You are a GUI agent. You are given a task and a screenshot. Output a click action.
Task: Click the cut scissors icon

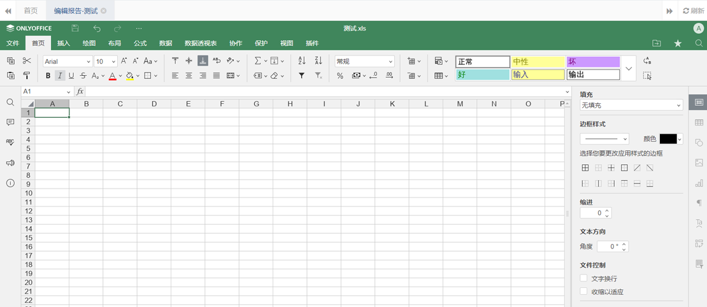27,61
